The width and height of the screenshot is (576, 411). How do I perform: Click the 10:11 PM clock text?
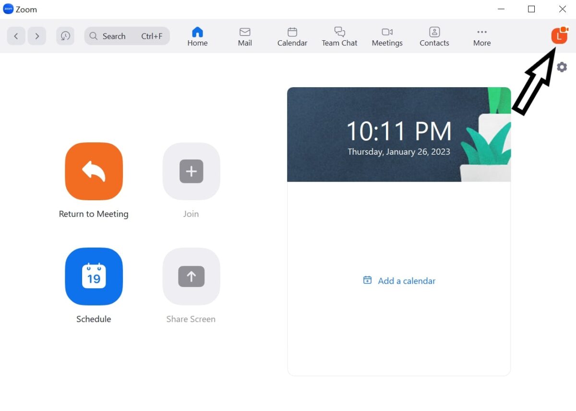point(399,131)
